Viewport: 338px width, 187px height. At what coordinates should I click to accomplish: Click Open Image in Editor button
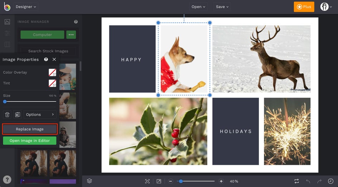coord(30,141)
